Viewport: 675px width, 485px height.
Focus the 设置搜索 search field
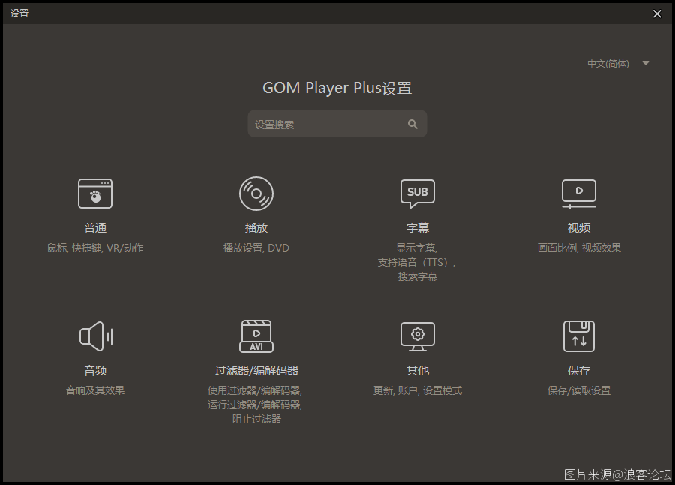click(x=337, y=124)
